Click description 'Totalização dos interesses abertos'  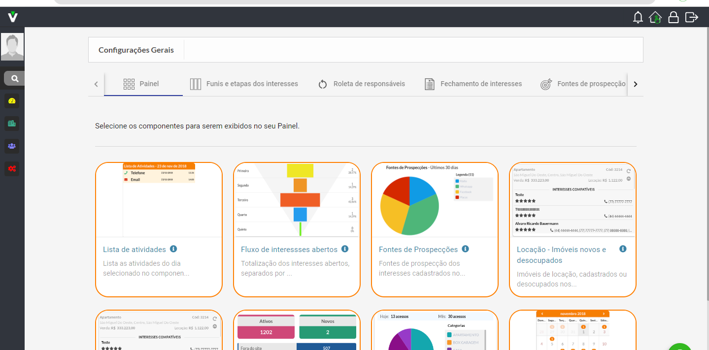click(295, 268)
